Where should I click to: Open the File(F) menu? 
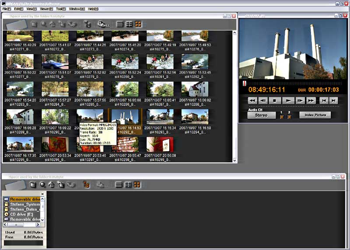point(7,9)
